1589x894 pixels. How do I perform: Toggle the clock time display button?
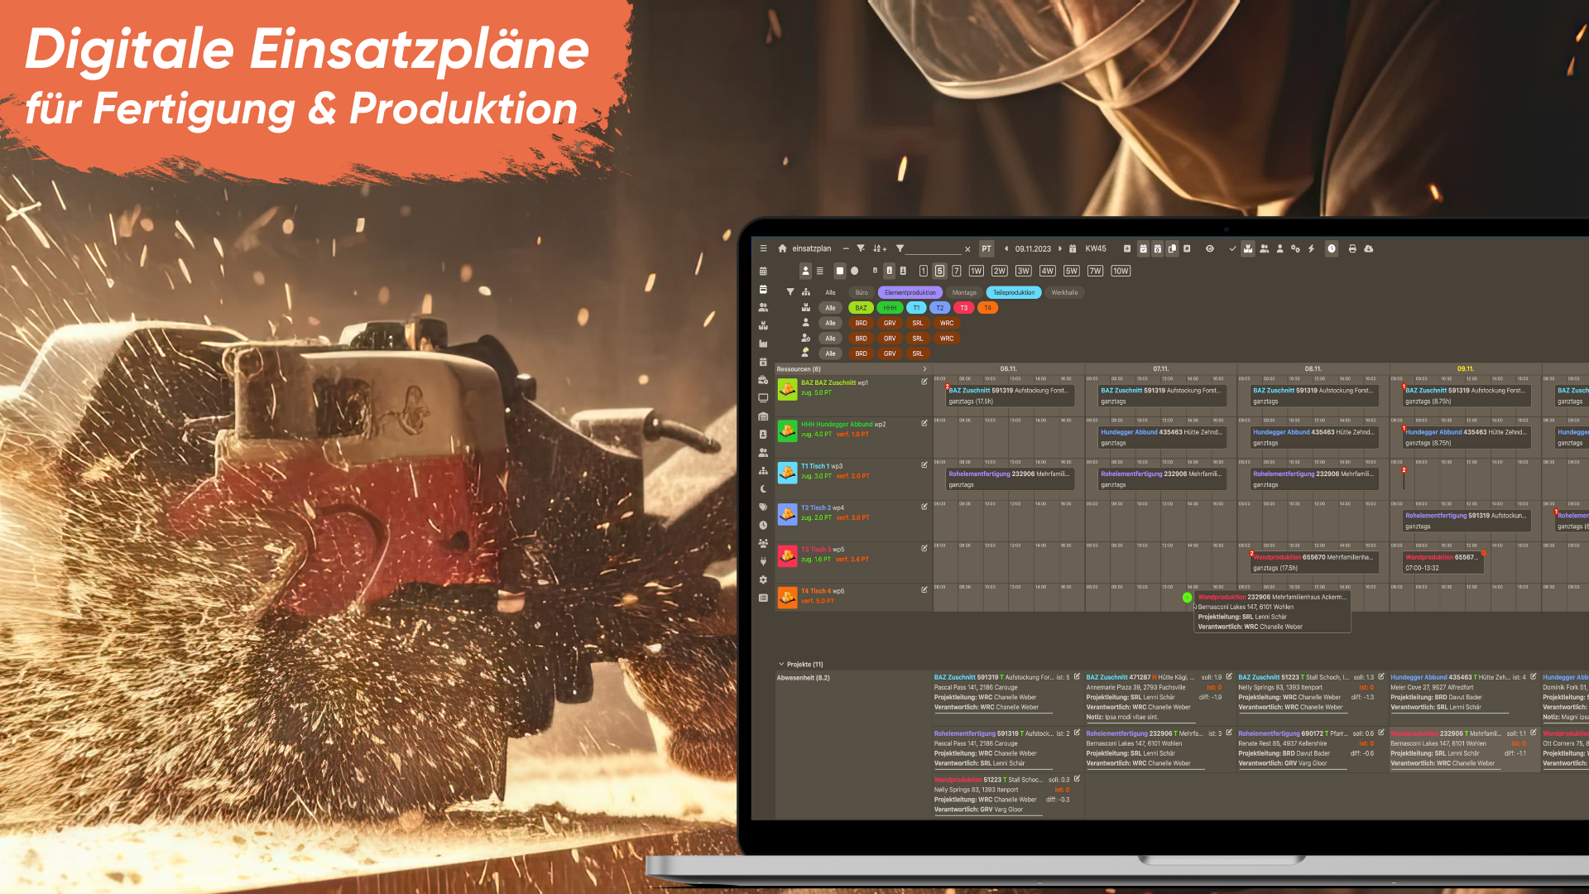1332,248
